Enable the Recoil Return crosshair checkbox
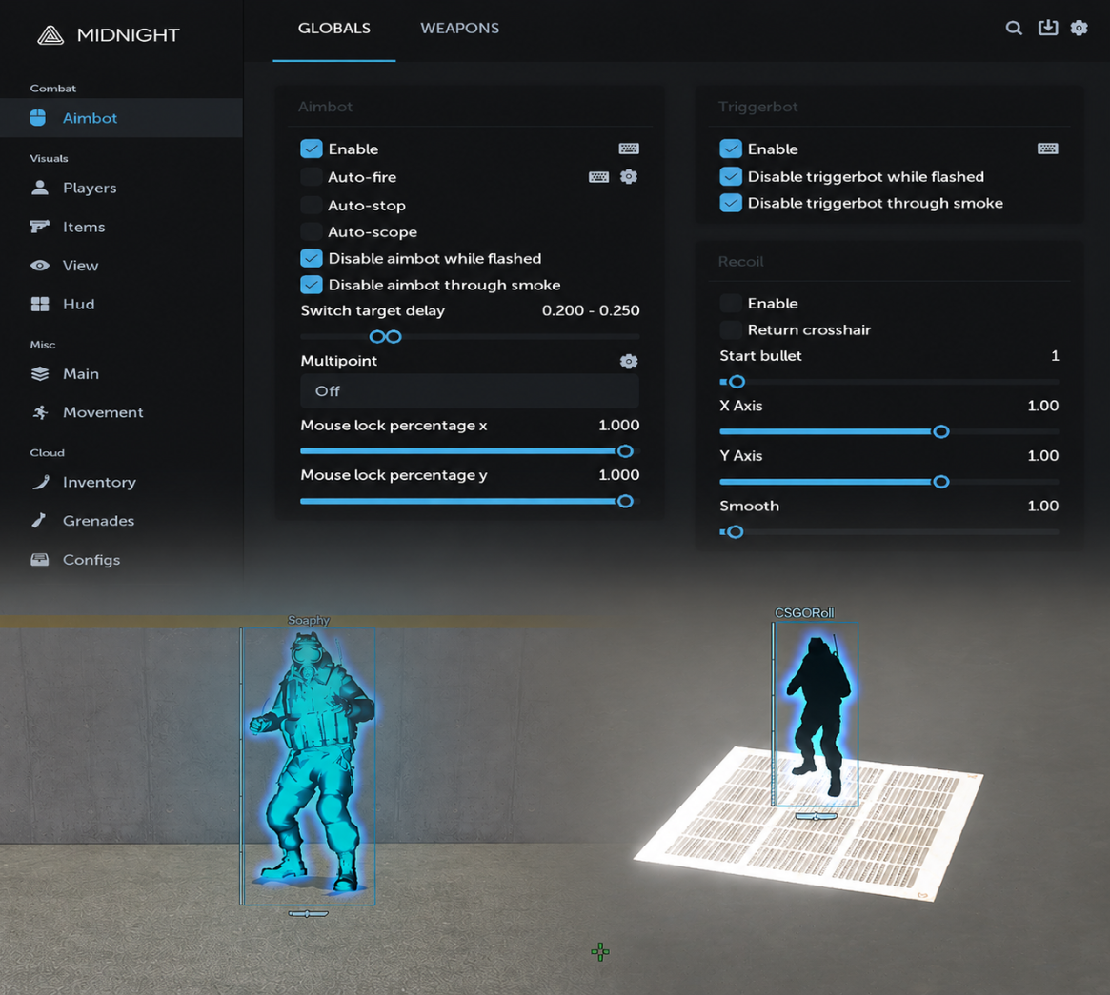 (731, 329)
